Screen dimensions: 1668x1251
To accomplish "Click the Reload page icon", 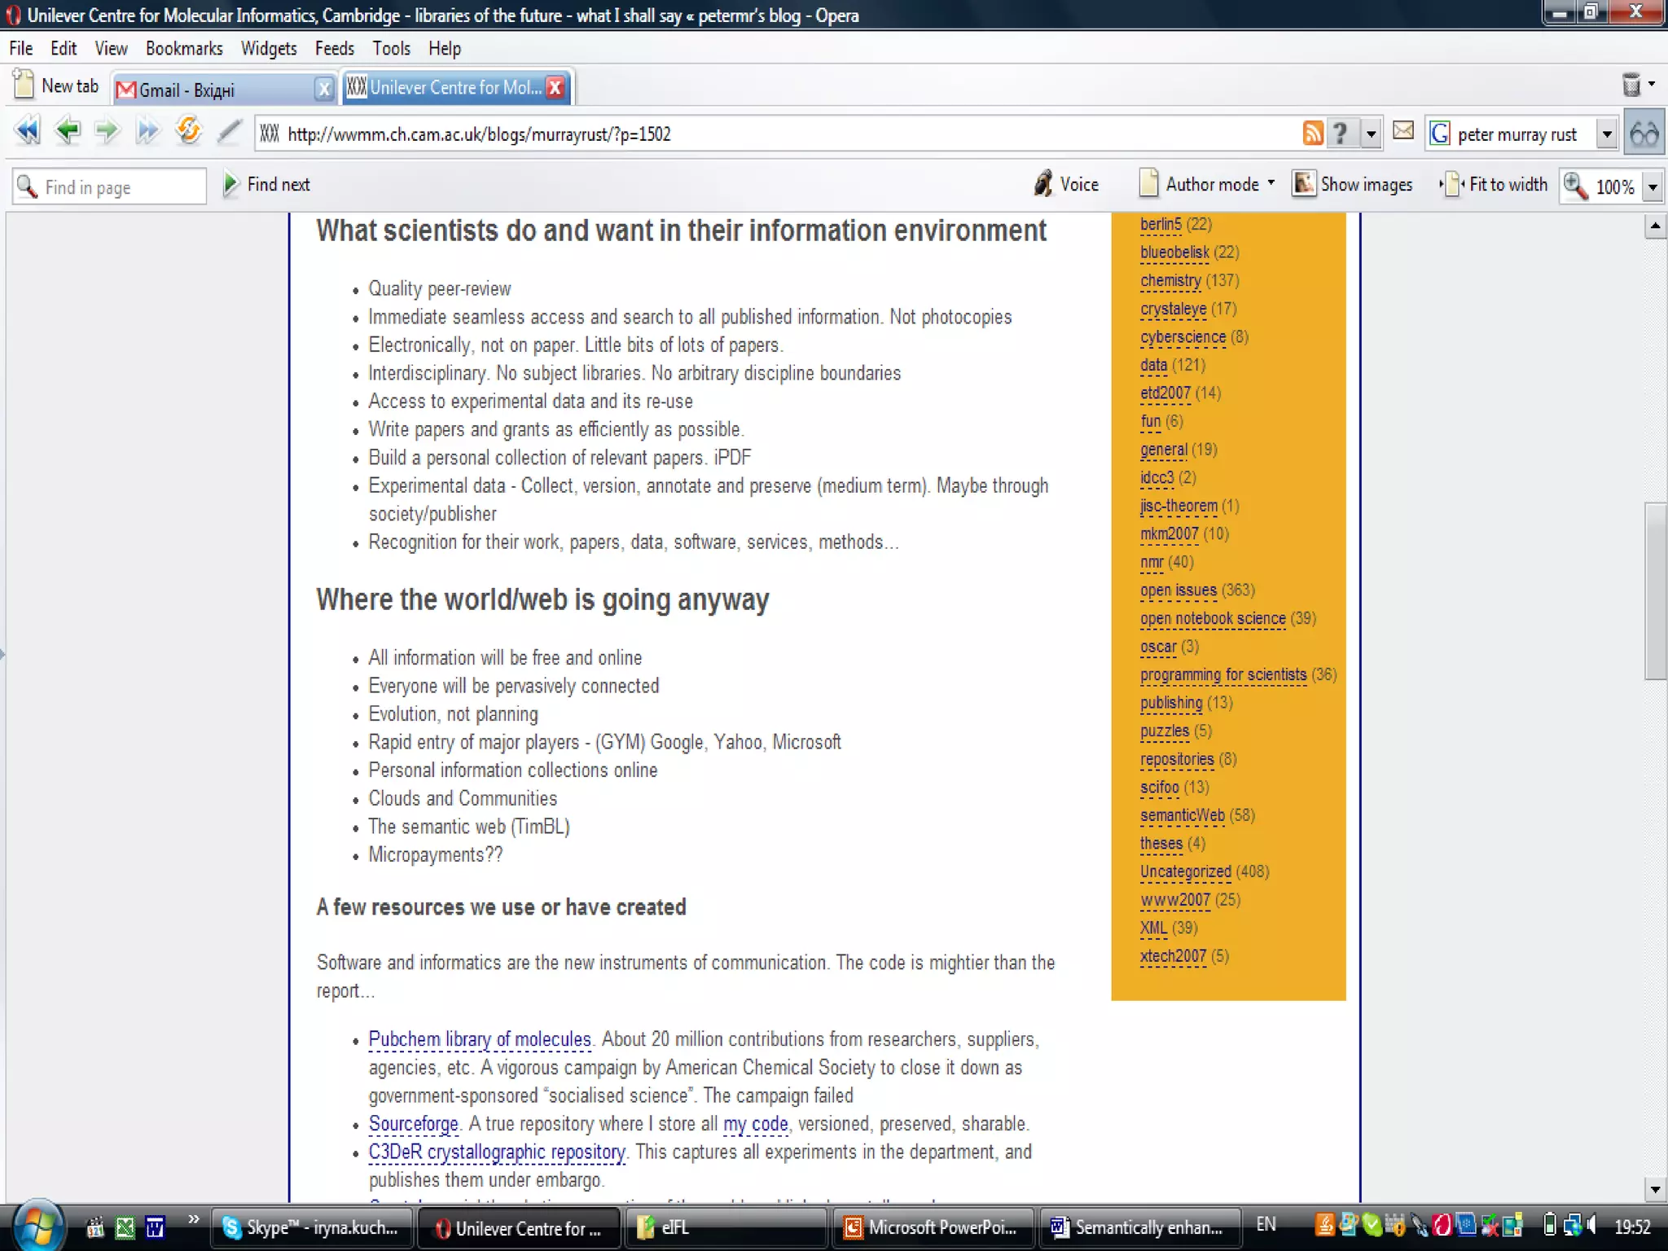I will [x=188, y=130].
